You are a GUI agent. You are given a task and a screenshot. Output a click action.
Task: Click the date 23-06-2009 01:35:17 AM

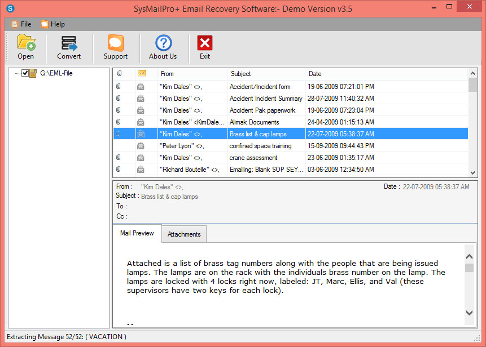click(340, 157)
